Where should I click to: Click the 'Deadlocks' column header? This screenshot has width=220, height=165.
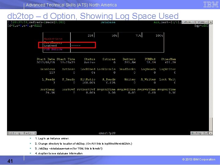127,69
